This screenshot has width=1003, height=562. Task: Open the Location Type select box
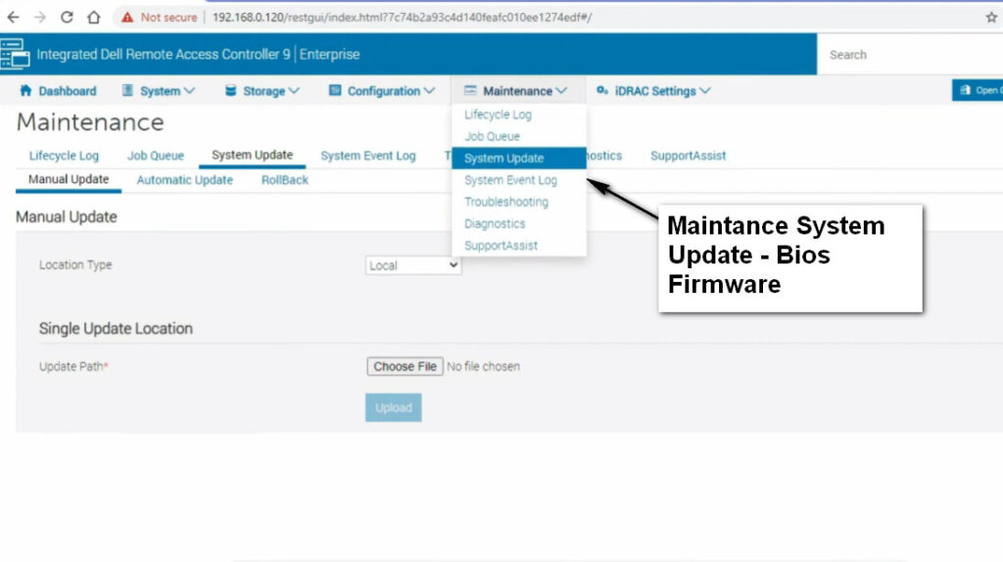[x=413, y=265]
